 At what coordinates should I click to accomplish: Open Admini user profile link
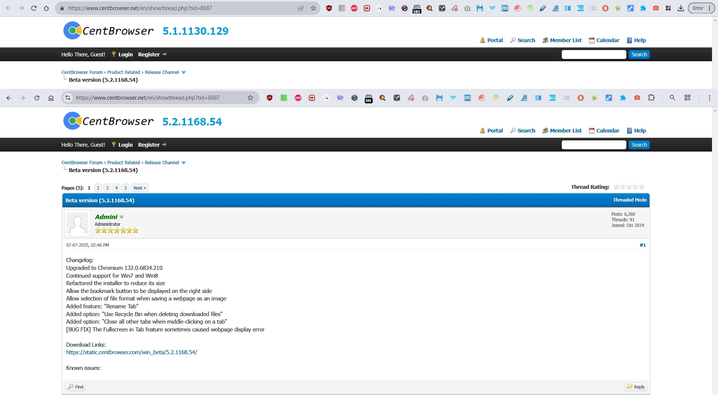coord(106,217)
